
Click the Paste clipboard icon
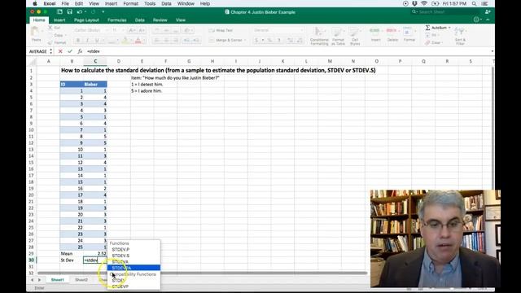[35, 32]
